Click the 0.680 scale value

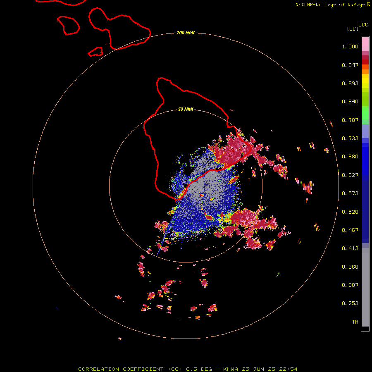coord(350,157)
